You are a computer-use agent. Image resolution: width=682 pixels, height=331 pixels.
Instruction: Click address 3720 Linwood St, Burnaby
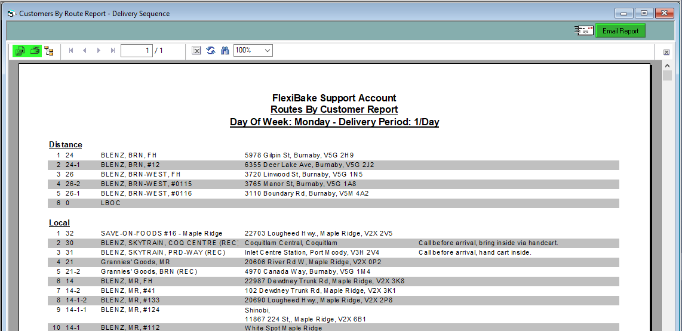click(x=304, y=174)
